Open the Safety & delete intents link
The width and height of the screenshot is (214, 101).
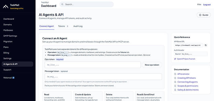(x=188, y=90)
